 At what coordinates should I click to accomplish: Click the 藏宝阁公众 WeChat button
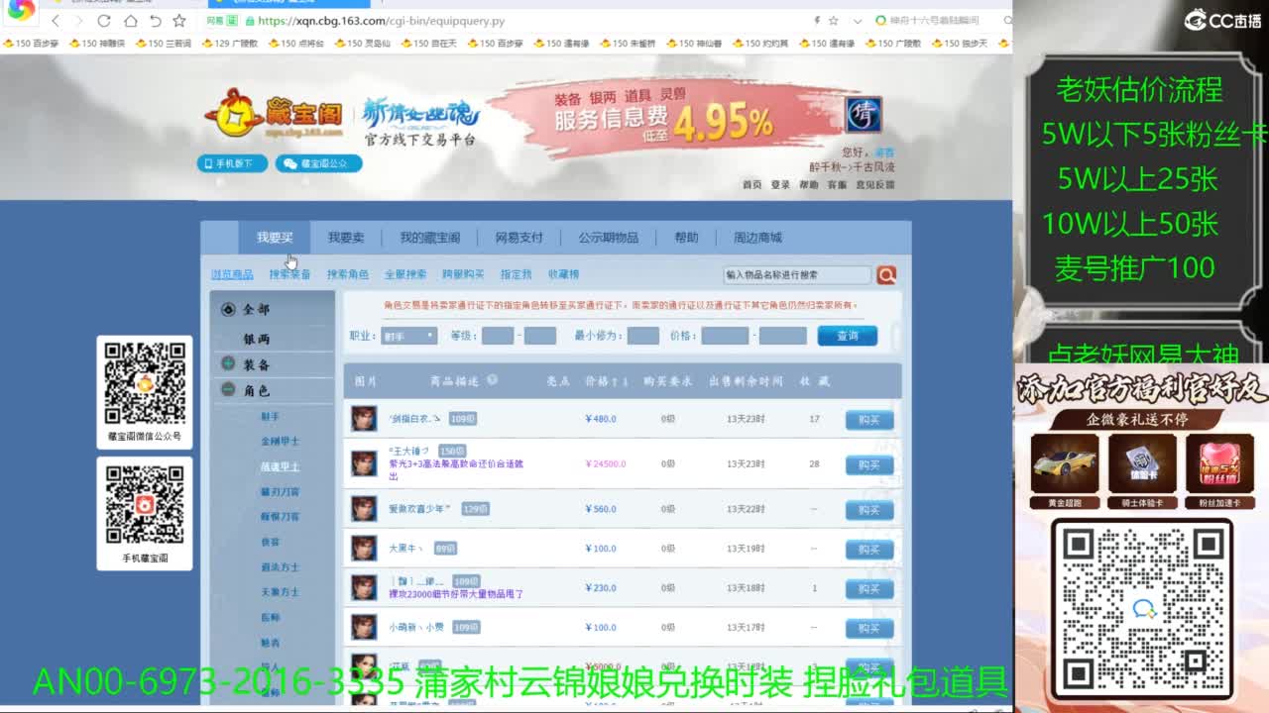point(318,163)
